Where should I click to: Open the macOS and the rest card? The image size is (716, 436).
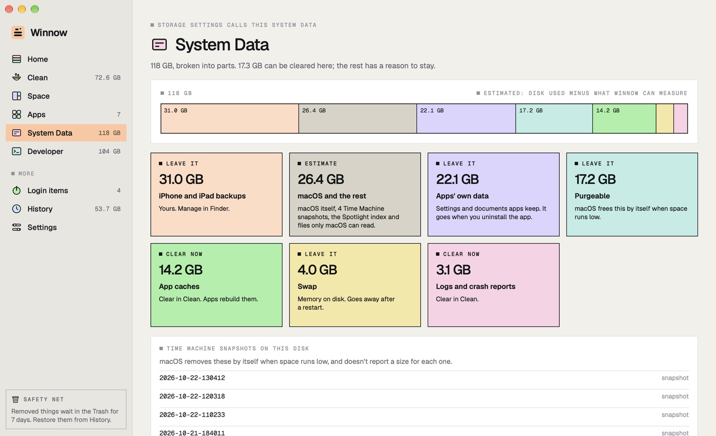pos(355,195)
